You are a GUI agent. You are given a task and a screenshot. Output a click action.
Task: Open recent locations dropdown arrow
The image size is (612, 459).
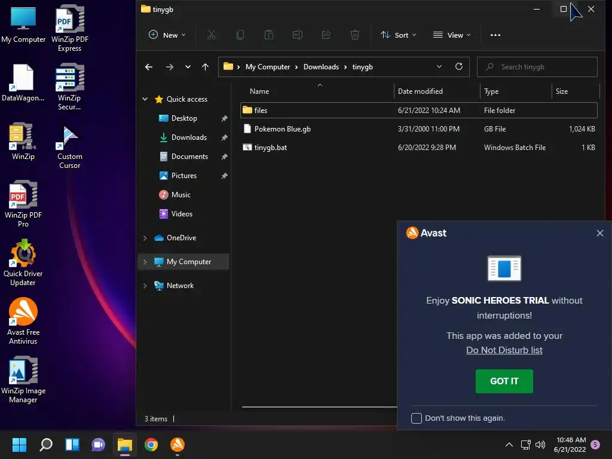[x=188, y=67]
